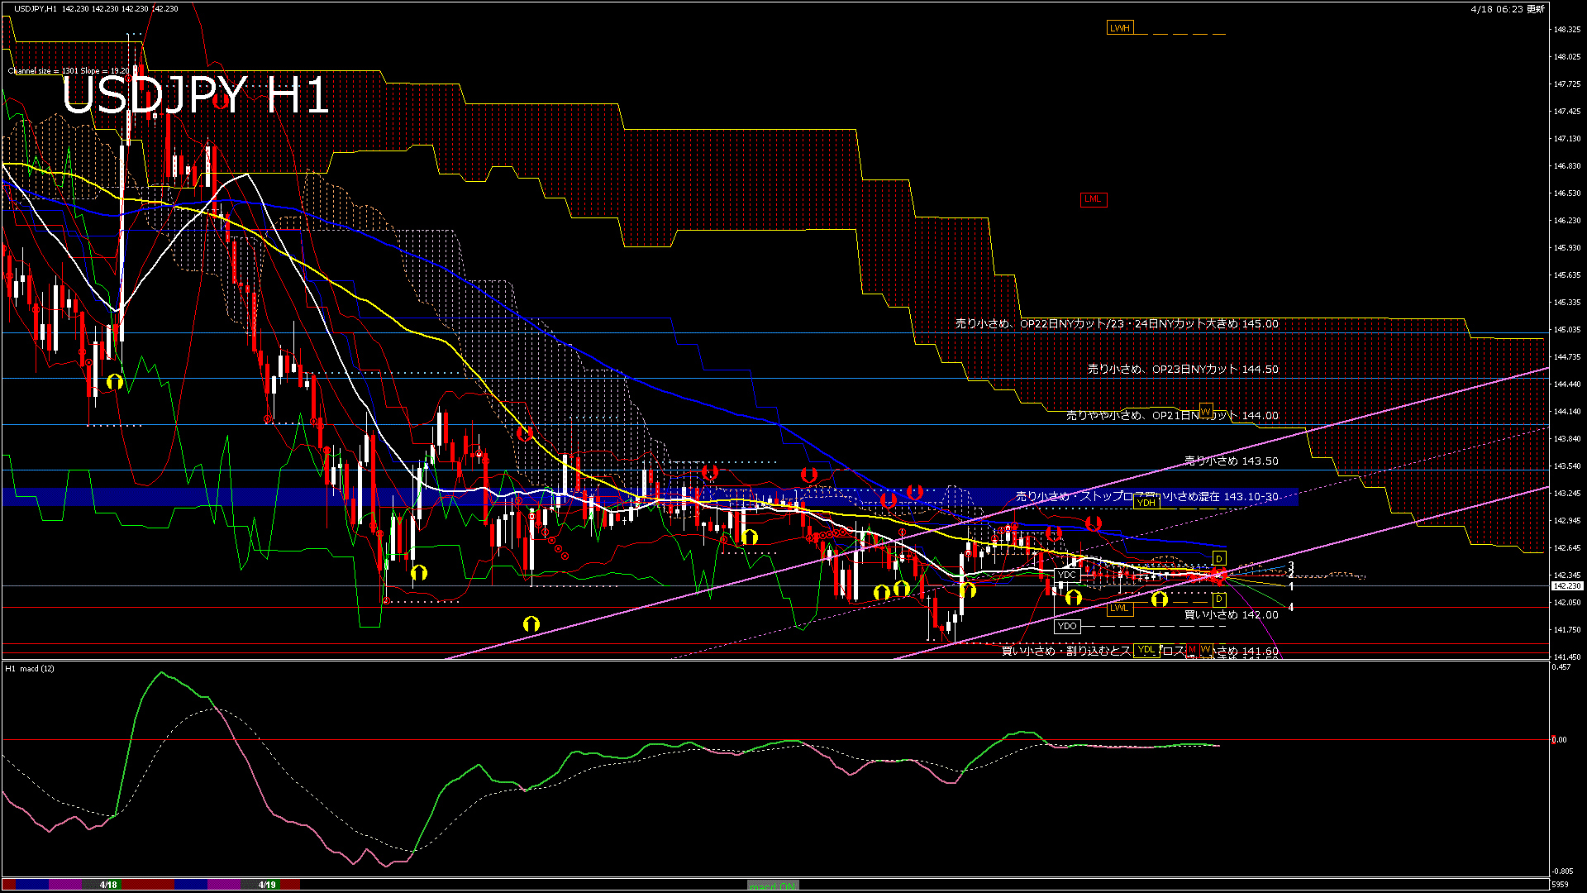Viewport: 1587px width, 893px height.
Task: Click red down-arrow signal beside USDJPY title
Action: 221,101
